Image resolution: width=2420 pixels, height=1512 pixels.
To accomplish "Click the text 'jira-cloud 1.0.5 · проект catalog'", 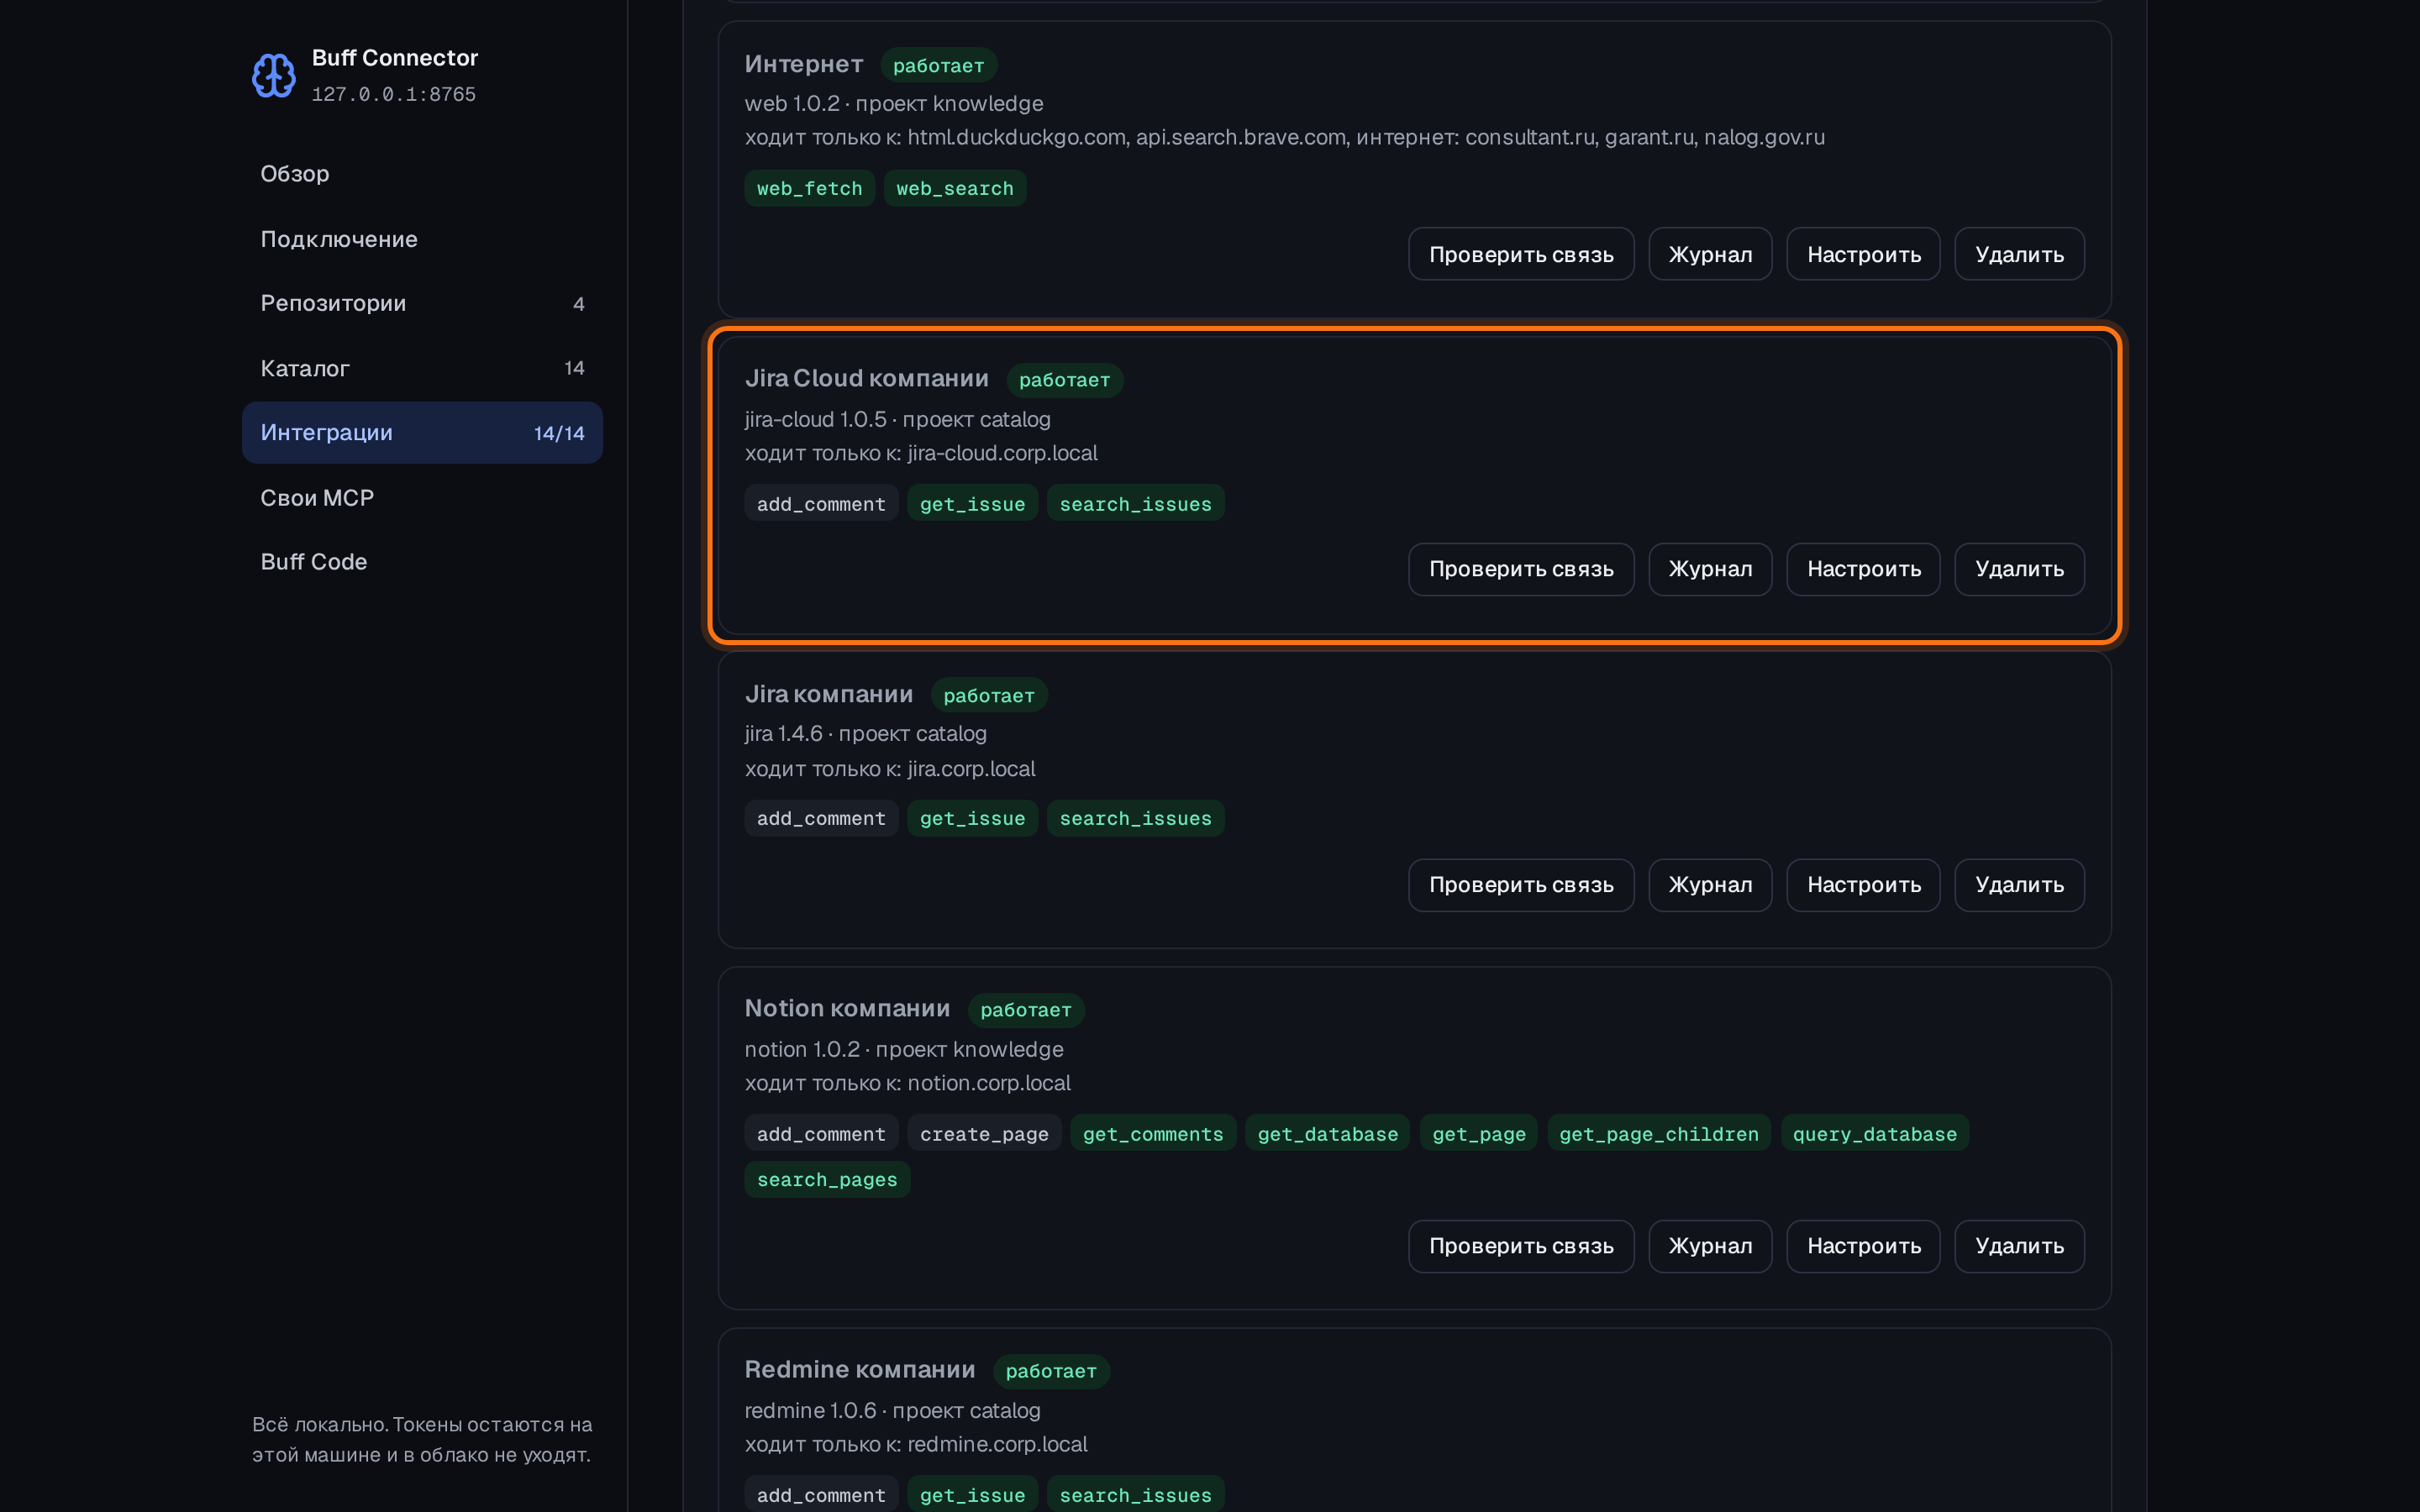I will pyautogui.click(x=897, y=419).
